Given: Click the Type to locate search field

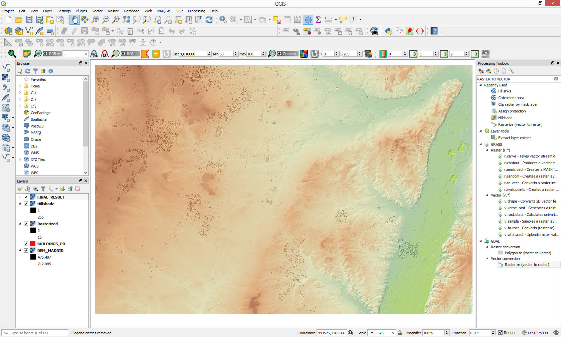Looking at the screenshot, I should coord(38,333).
